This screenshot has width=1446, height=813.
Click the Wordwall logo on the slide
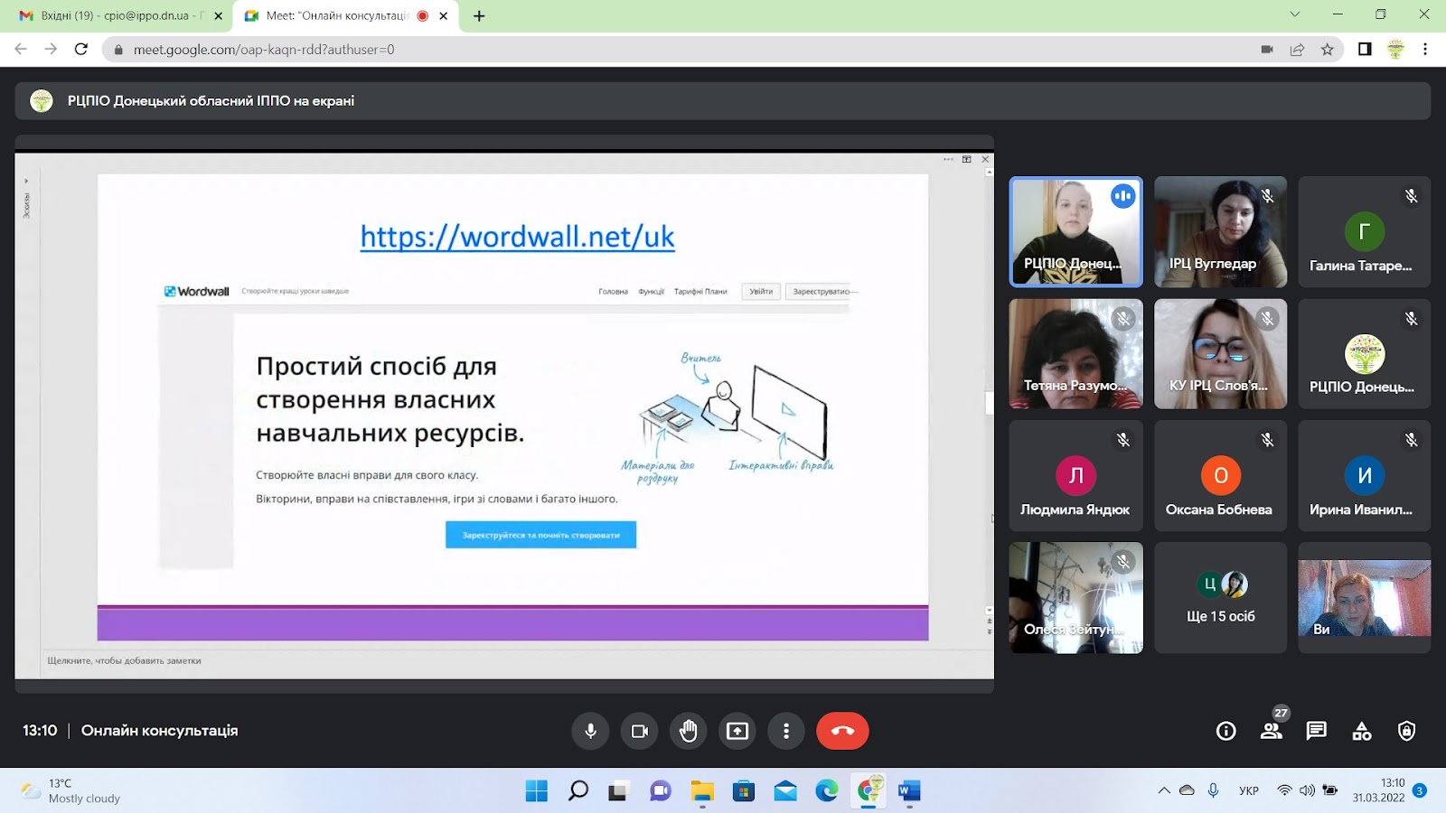pyautogui.click(x=197, y=291)
